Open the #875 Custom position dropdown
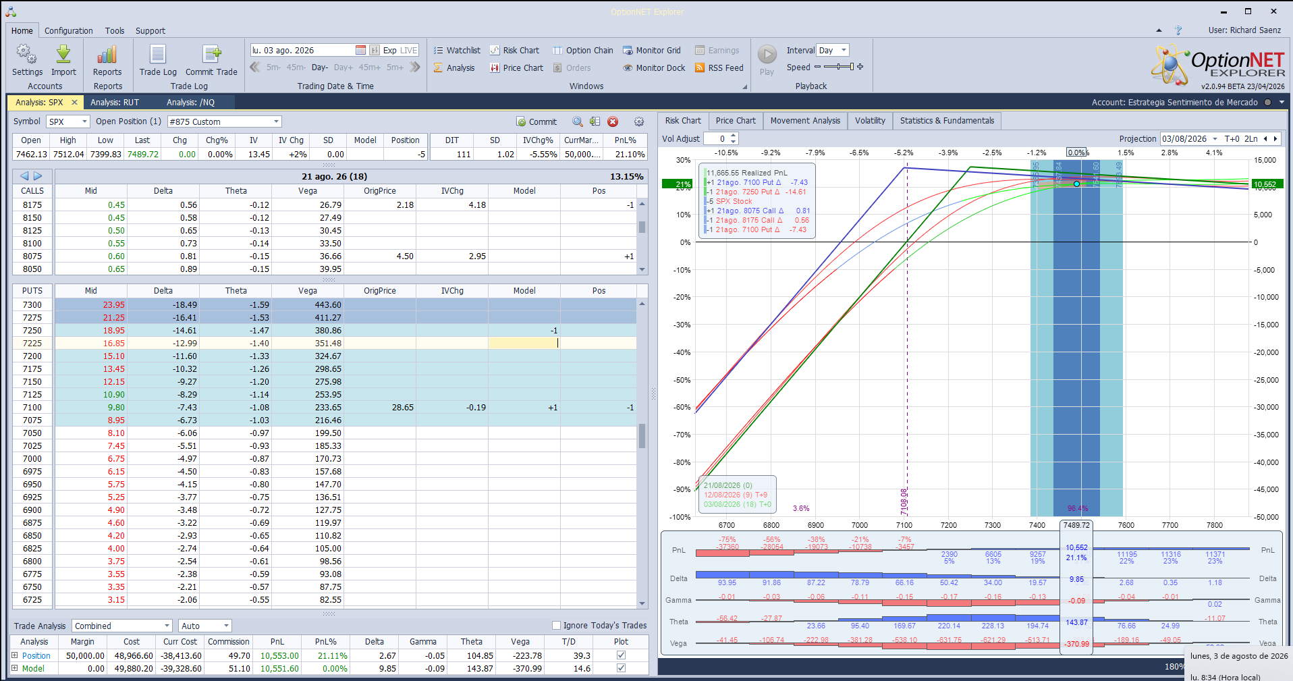 [276, 121]
